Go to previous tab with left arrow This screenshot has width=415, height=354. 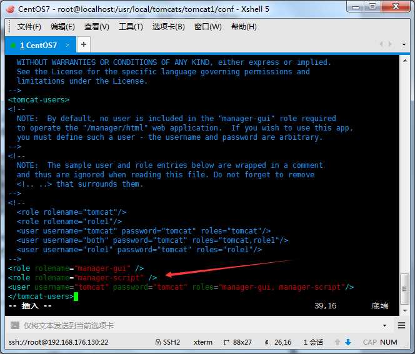click(x=381, y=44)
